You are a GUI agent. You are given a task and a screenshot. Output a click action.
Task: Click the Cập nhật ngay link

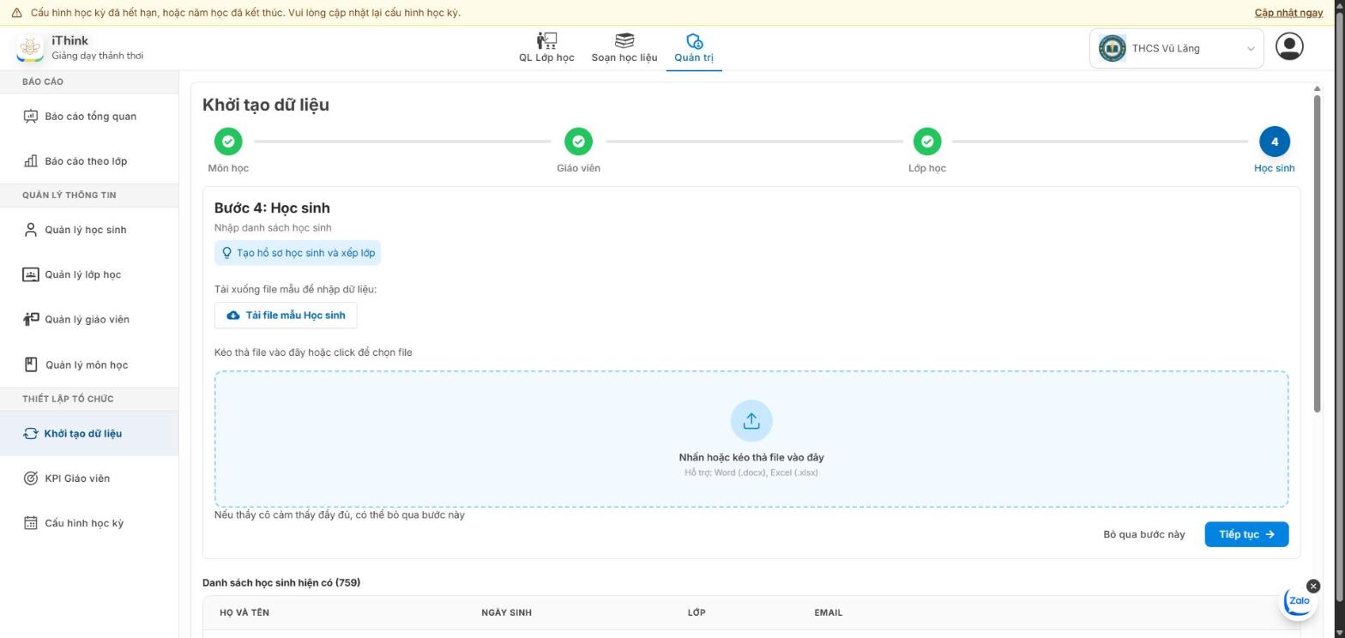click(x=1288, y=13)
